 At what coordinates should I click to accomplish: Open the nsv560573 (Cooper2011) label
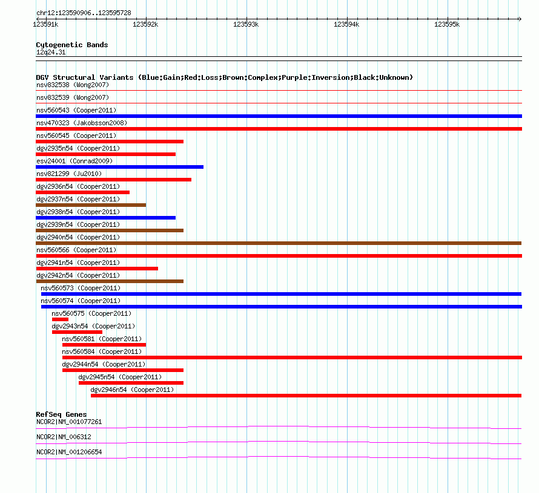81,288
